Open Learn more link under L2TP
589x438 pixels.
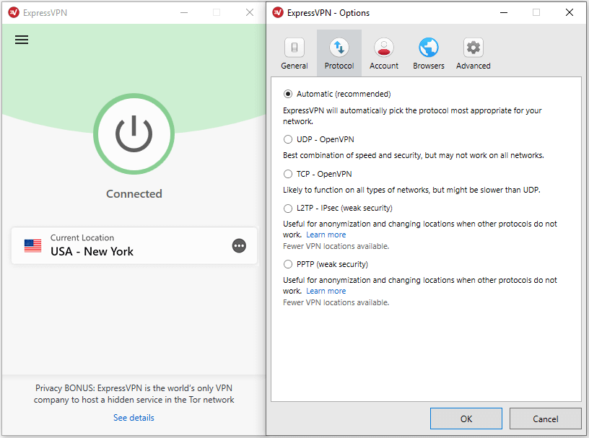[326, 235]
